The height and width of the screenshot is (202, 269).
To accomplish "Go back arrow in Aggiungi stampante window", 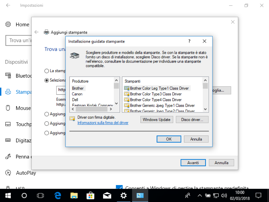I will coord(36,32).
